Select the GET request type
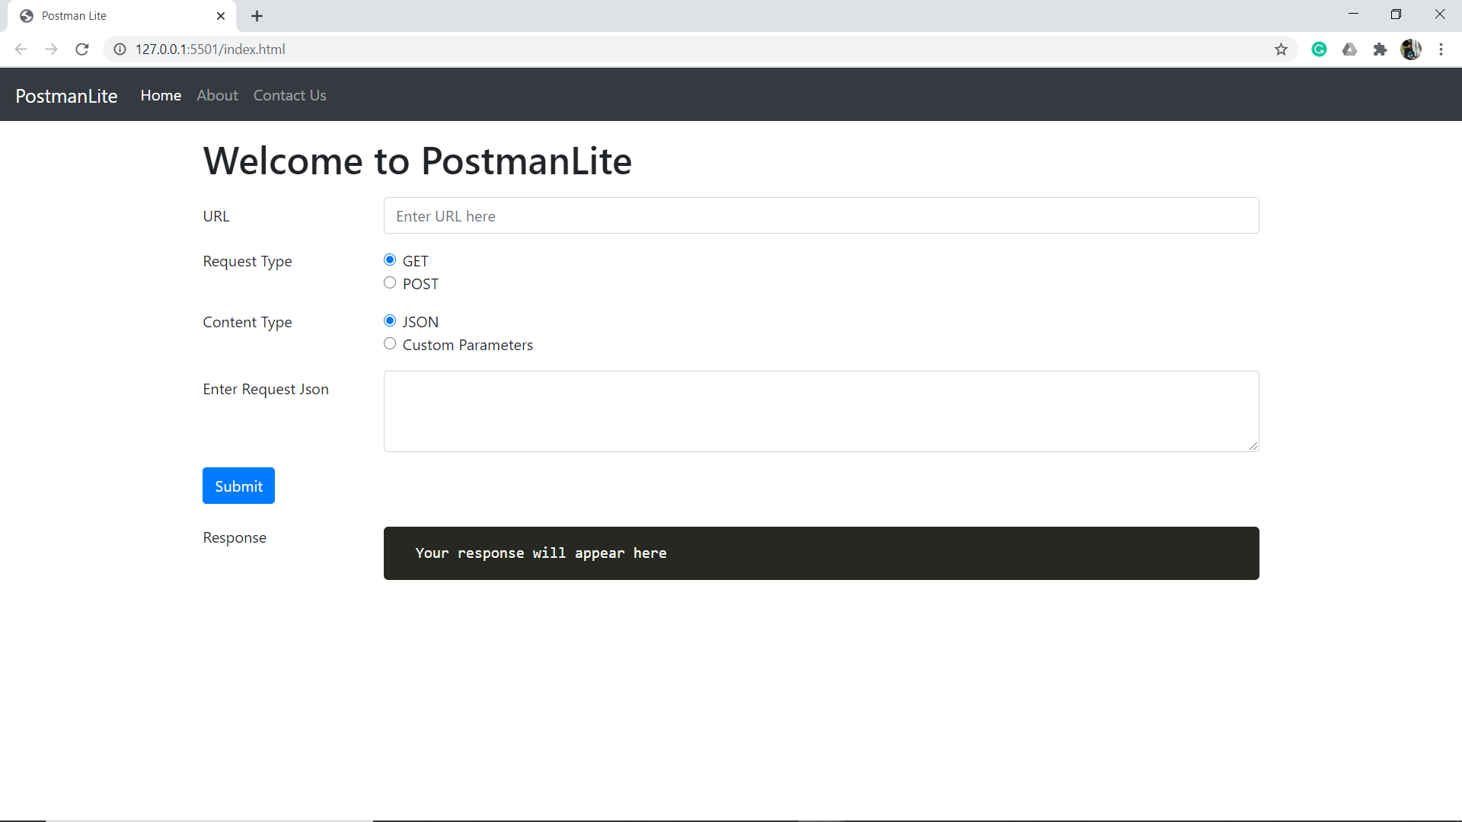This screenshot has width=1462, height=822. [x=390, y=260]
